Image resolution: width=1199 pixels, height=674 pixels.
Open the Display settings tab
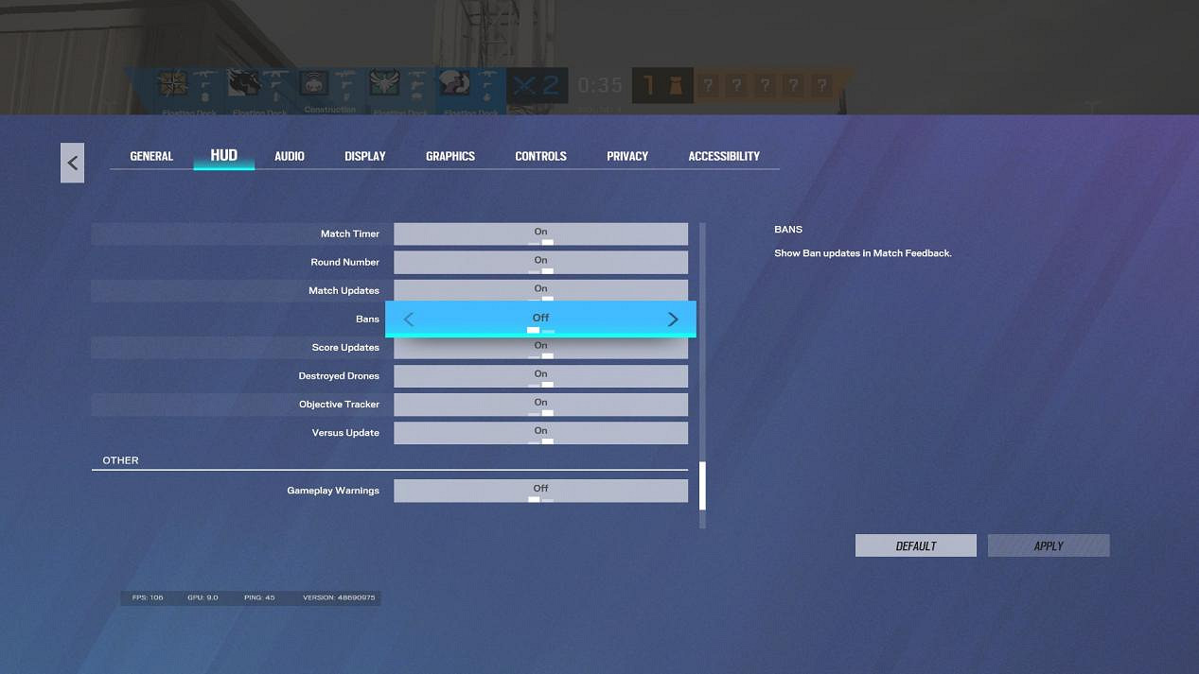click(x=365, y=156)
